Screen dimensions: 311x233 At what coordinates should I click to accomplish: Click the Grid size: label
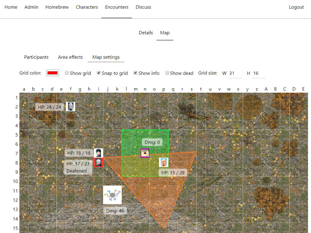point(208,73)
